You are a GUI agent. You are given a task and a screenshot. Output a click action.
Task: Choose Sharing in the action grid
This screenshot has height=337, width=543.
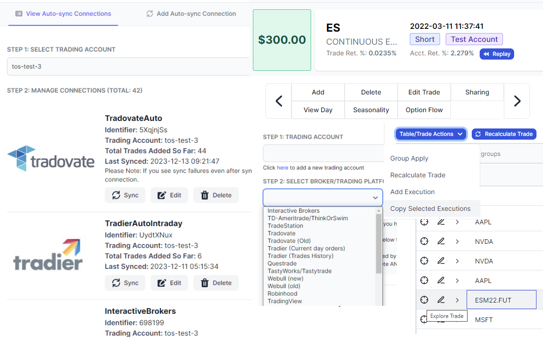coord(477,92)
